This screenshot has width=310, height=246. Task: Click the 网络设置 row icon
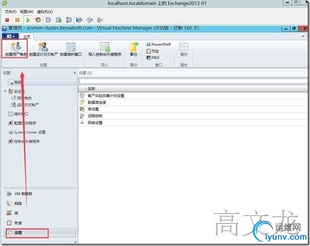pos(82,122)
